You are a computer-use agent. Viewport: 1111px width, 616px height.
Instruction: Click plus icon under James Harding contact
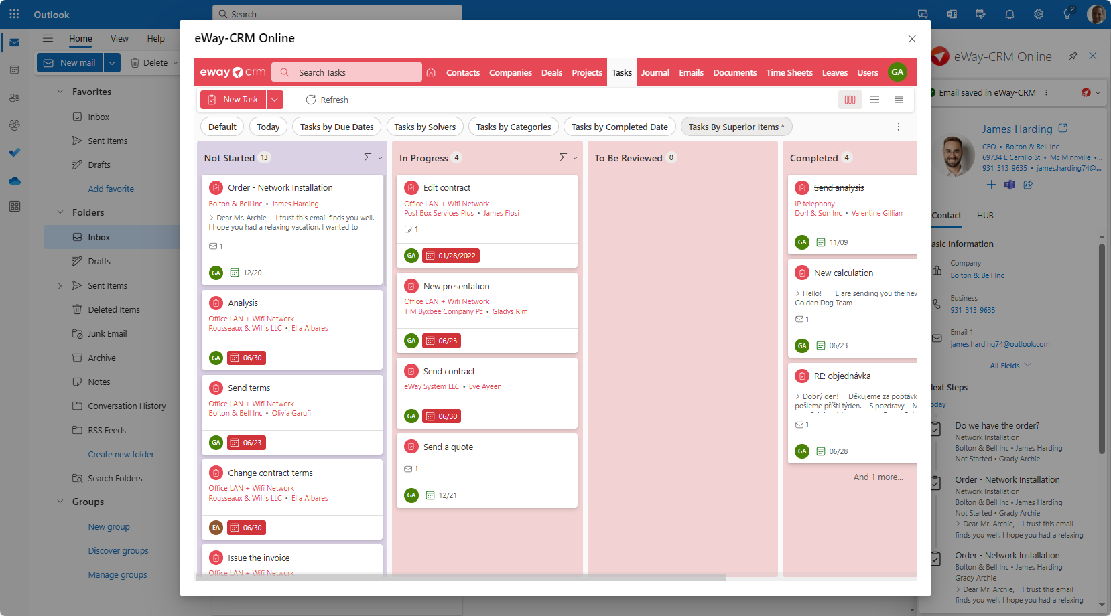(x=991, y=185)
